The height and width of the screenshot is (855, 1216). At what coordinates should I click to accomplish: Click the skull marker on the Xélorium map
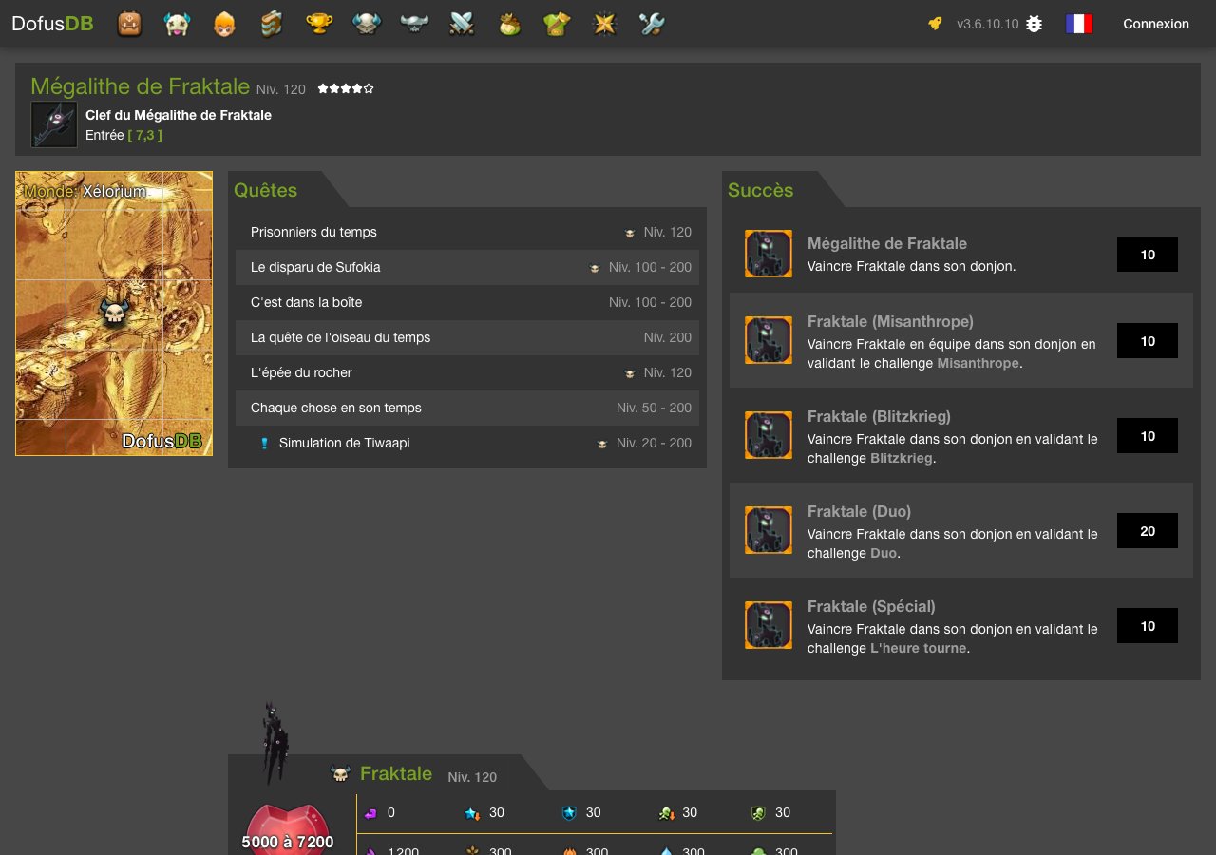[x=114, y=311]
